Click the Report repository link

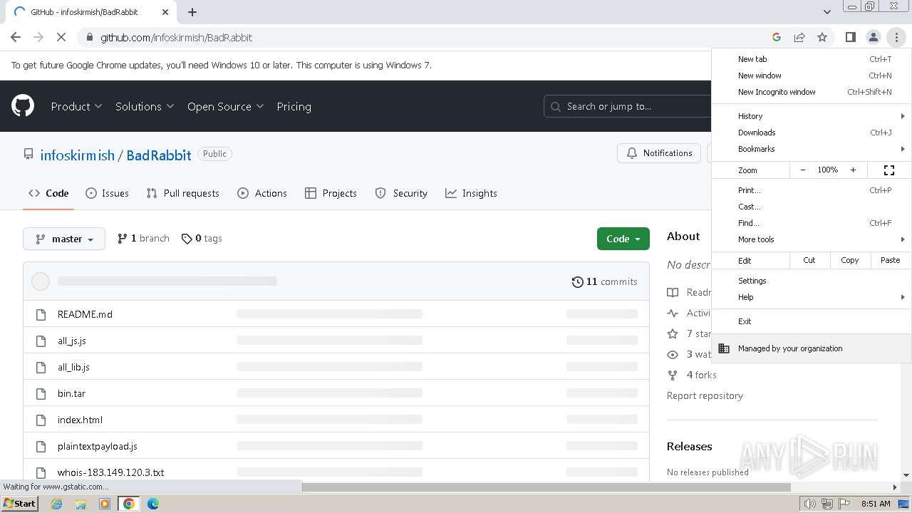[x=705, y=395]
